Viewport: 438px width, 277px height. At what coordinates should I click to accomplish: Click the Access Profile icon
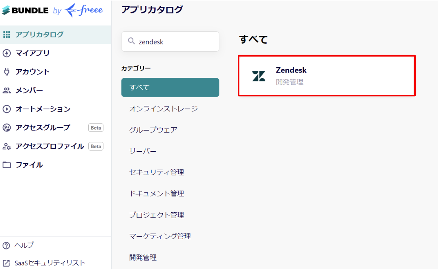(6, 146)
